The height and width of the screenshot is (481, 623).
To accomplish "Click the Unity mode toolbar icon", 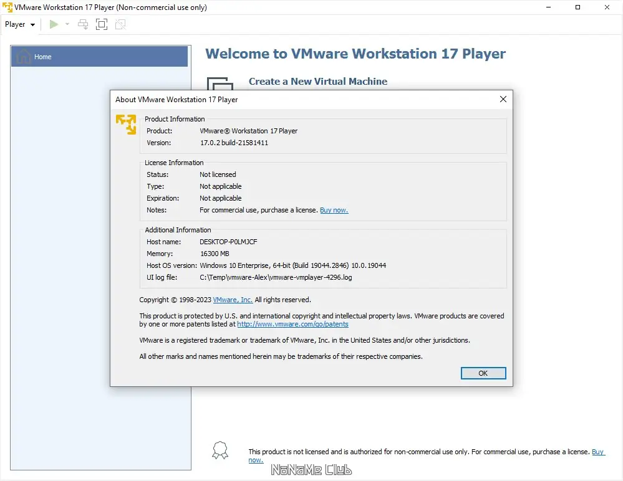I will point(120,24).
